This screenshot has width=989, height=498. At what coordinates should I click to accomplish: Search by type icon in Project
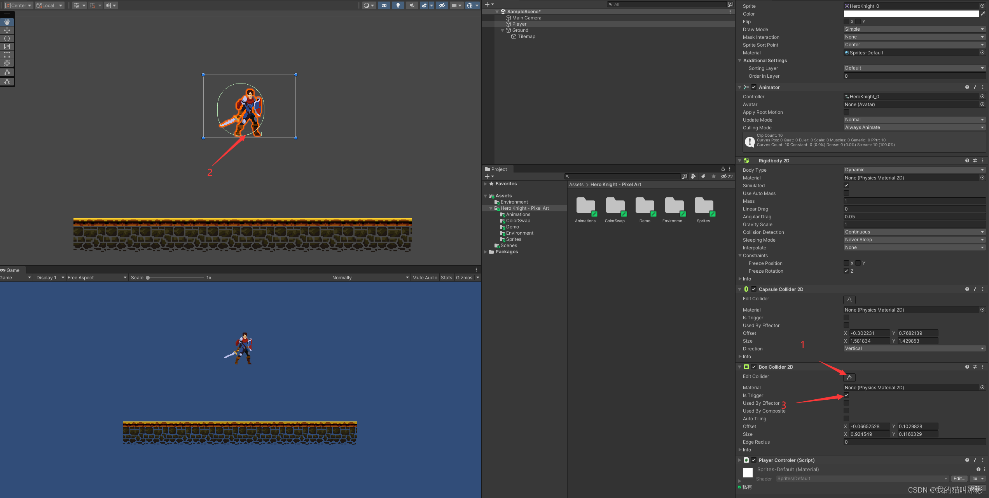click(x=694, y=176)
